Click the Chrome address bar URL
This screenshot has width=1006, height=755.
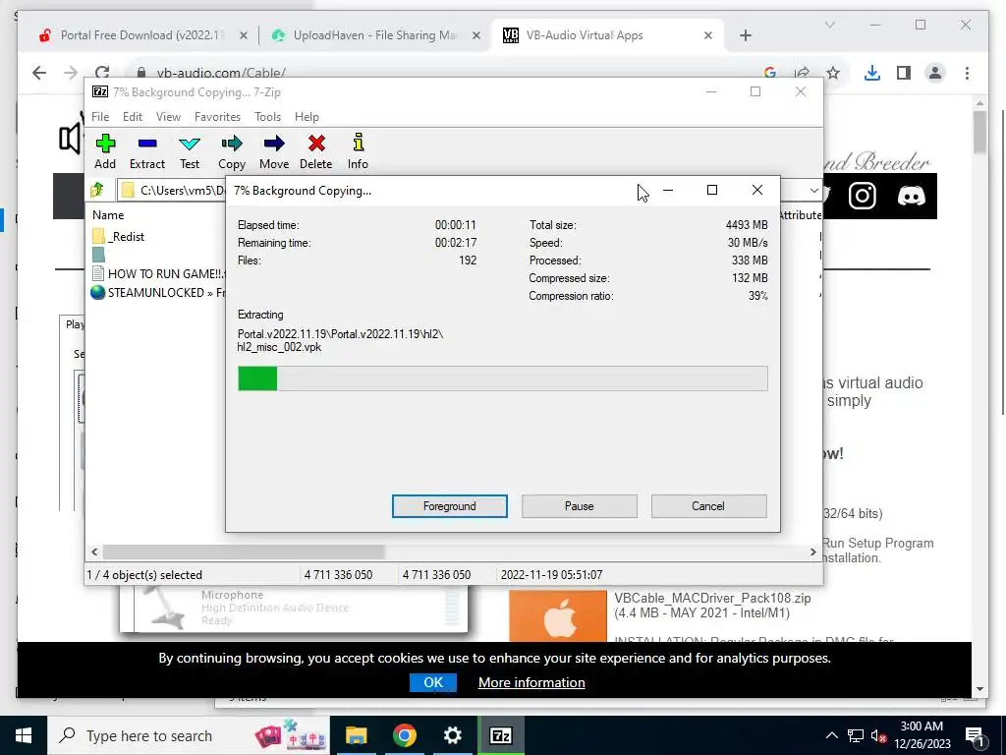coord(221,73)
